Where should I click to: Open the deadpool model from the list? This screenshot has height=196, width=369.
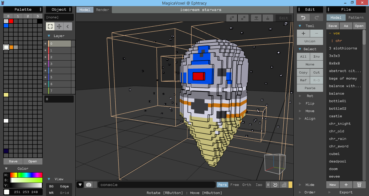click(338, 161)
